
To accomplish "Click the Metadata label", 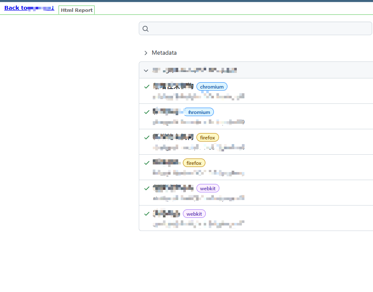I will point(164,53).
